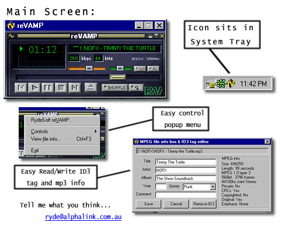292x233 pixels.
Task: Click the Remove ID3 button
Action: 203,204
